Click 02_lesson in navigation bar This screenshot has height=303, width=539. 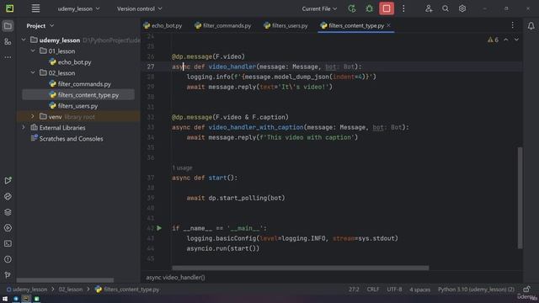[71, 290]
